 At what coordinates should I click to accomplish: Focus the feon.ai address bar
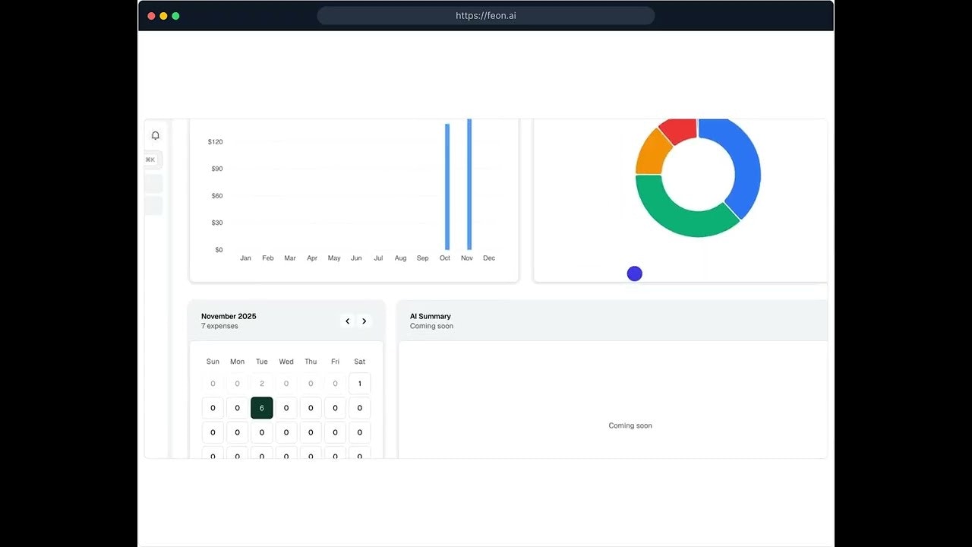click(x=486, y=16)
